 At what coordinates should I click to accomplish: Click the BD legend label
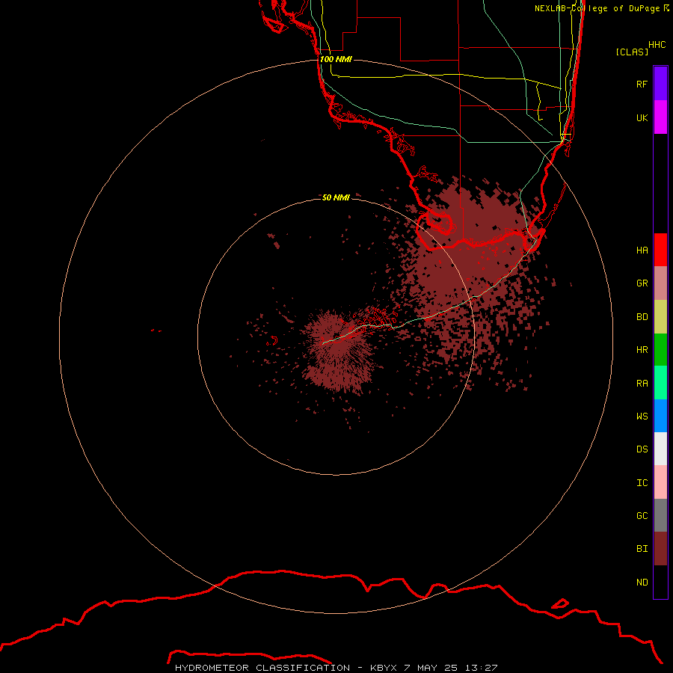coord(642,317)
